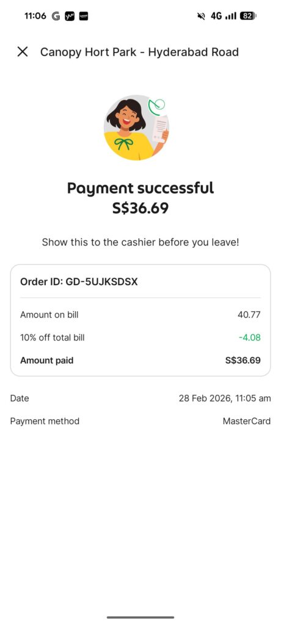Tap the cashier illustration avatar
The image size is (281, 625).
136,128
